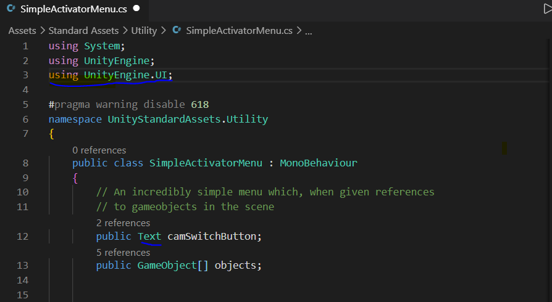Click the 0 references code lens
This screenshot has width=552, height=302.
click(x=99, y=150)
